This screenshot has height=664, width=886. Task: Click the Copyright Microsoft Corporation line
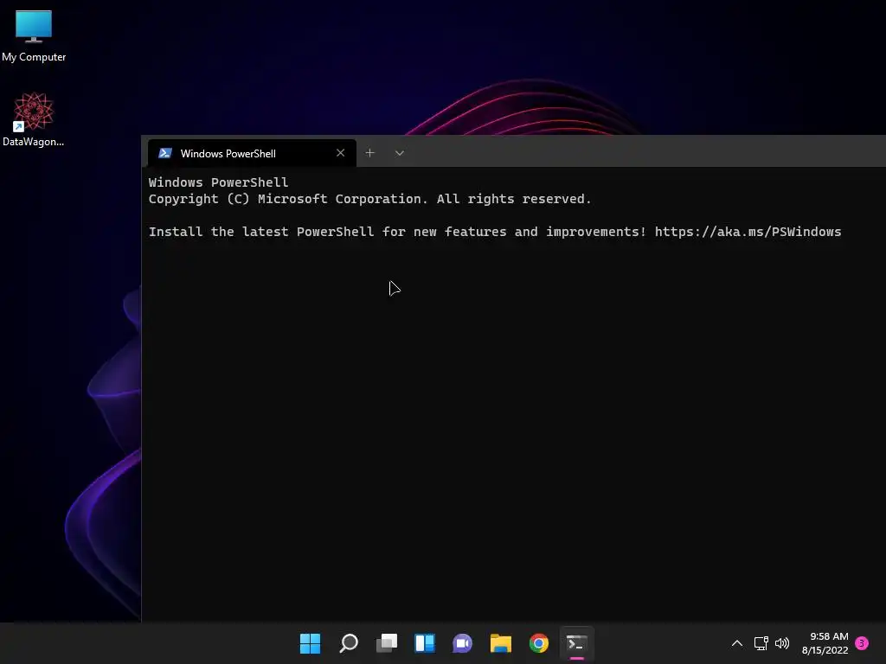click(369, 199)
